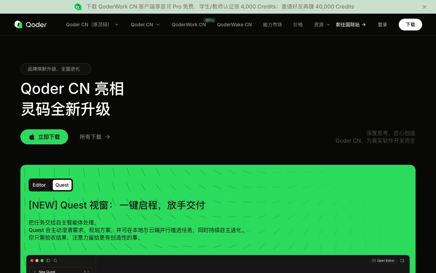Click the Apple icon on 立即下载 button
Viewport: 436px width, 273px height.
pyautogui.click(x=32, y=137)
